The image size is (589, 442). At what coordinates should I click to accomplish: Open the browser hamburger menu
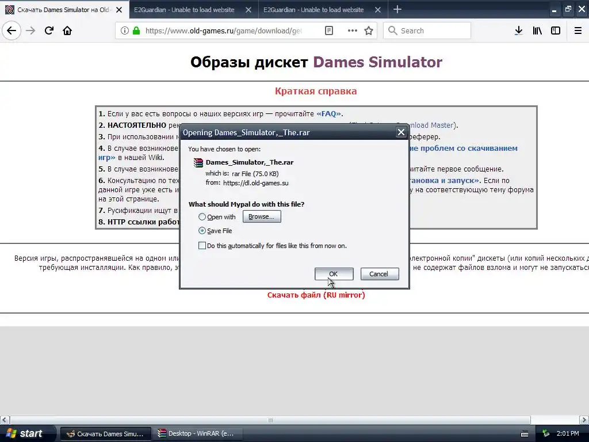click(x=578, y=31)
